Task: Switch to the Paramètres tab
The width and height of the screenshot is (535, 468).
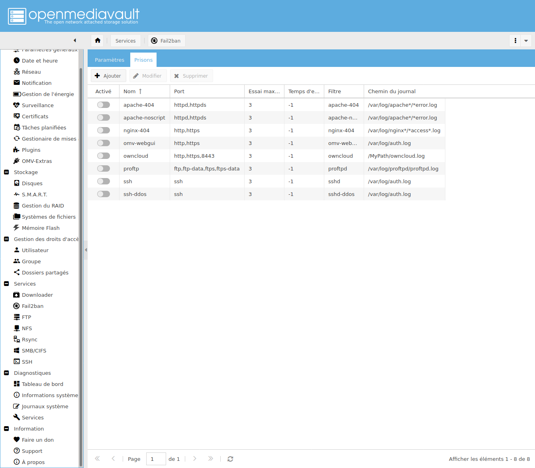Action: click(x=110, y=60)
